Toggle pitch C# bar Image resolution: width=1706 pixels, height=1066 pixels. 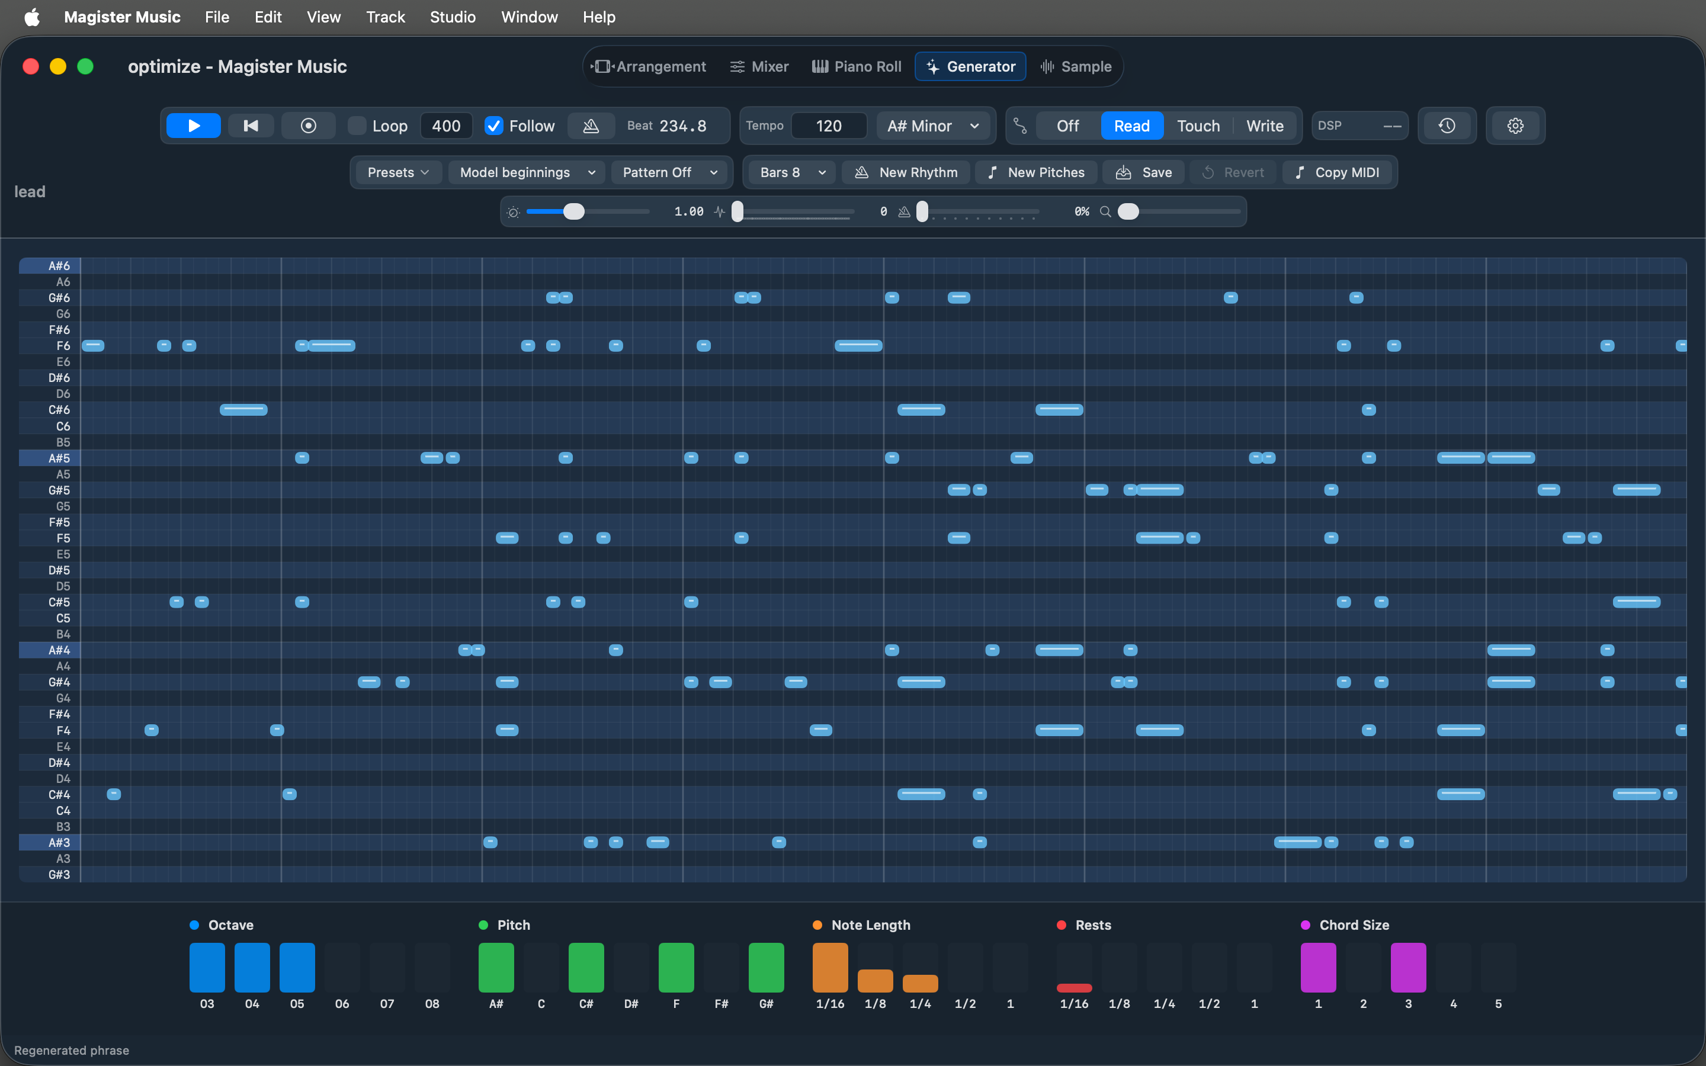(x=586, y=967)
